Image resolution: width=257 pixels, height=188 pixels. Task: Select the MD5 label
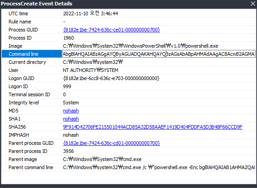coord(13,111)
